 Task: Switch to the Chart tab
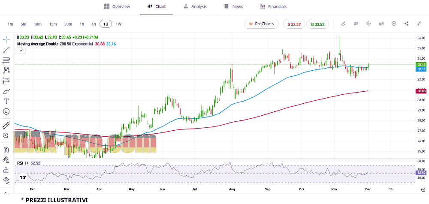(x=157, y=6)
